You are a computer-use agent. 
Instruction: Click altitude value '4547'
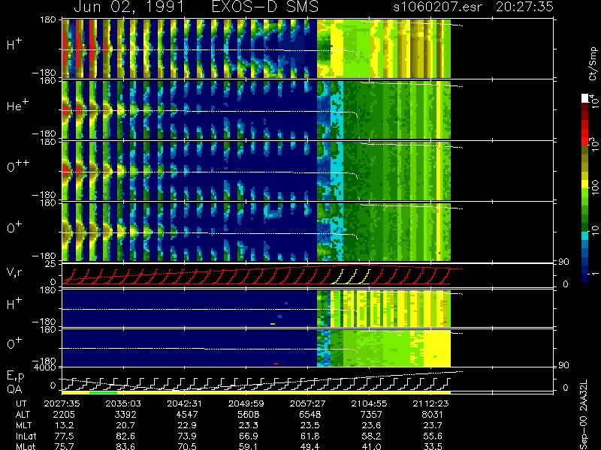187,415
